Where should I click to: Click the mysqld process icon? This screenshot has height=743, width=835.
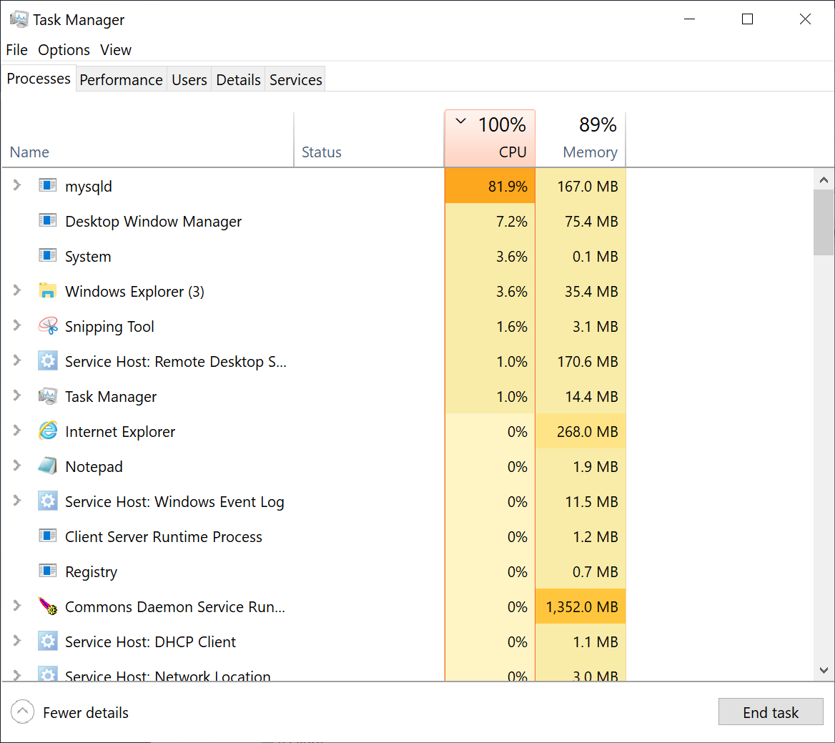[47, 186]
